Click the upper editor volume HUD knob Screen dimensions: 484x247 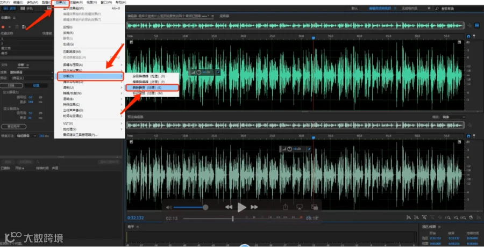click(199, 72)
